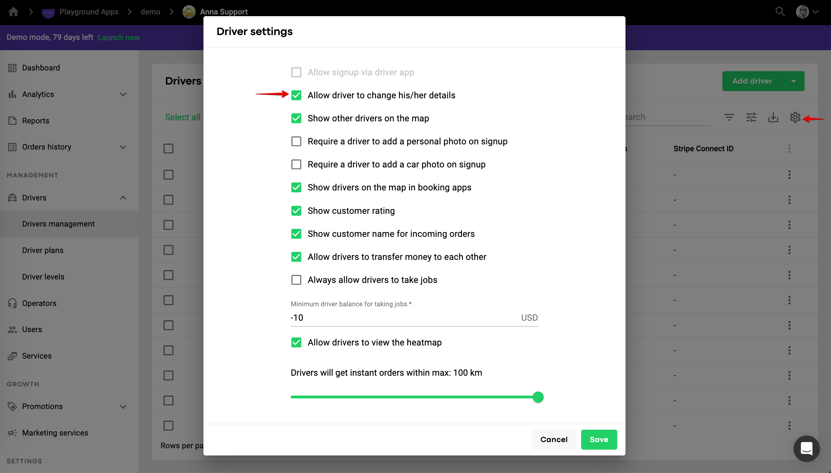
Task: Click the download export icon
Action: (773, 117)
